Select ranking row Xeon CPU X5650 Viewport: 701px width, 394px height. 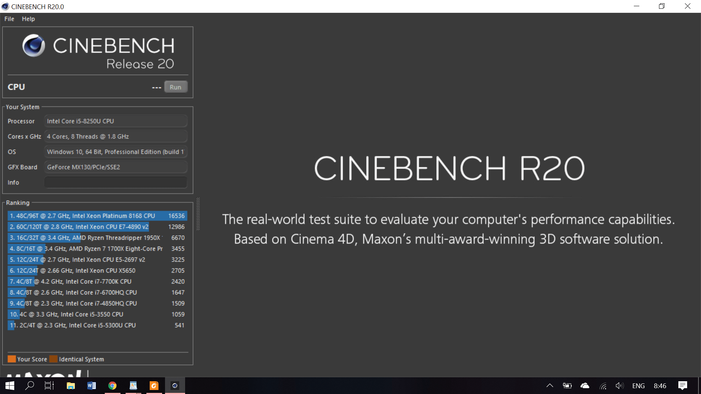[97, 271]
